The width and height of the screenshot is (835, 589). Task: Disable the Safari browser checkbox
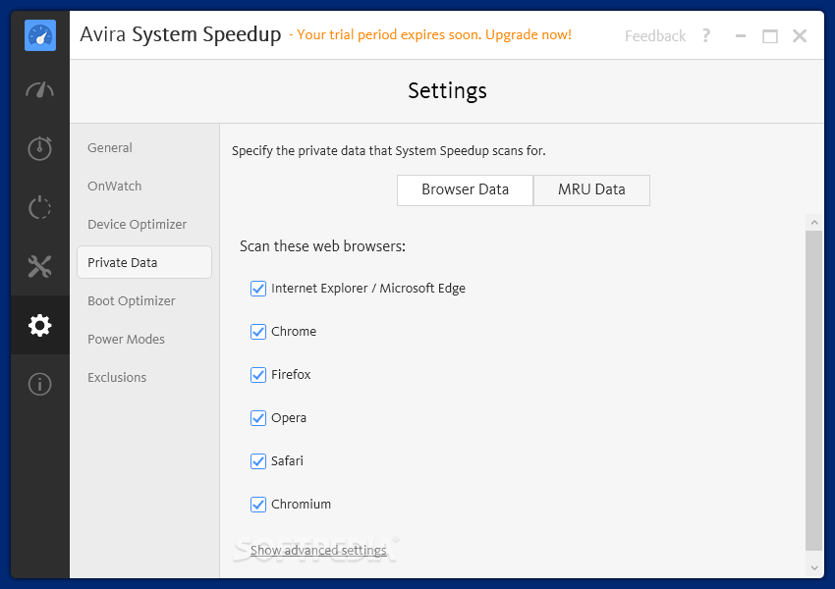pyautogui.click(x=258, y=460)
